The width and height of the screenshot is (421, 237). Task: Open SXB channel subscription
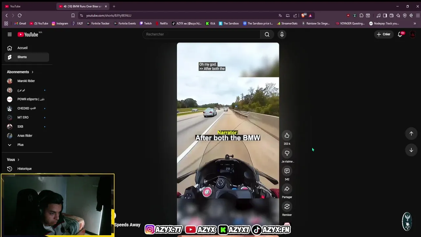tap(27, 126)
